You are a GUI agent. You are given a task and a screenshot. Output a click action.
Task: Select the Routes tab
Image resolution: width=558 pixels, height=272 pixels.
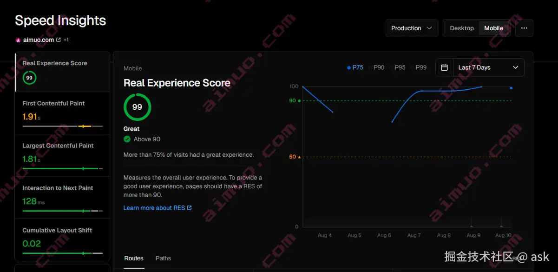tap(134, 258)
